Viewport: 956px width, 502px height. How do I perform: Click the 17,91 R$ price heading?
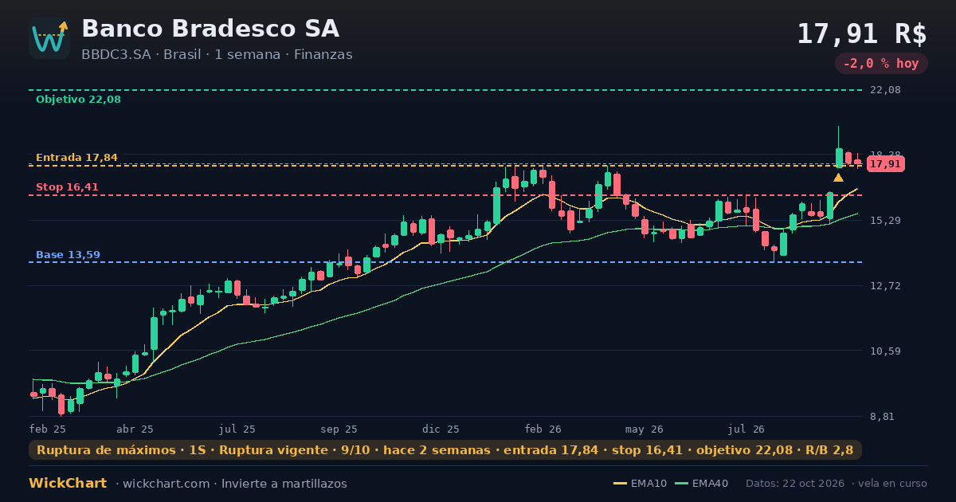click(x=862, y=34)
